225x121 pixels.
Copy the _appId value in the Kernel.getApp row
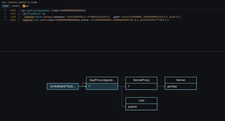coord(164,17)
